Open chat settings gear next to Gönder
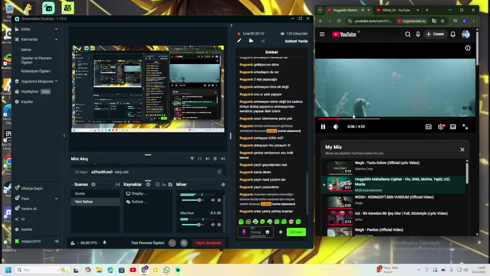Viewport: 490px width, 276px height. point(281,232)
